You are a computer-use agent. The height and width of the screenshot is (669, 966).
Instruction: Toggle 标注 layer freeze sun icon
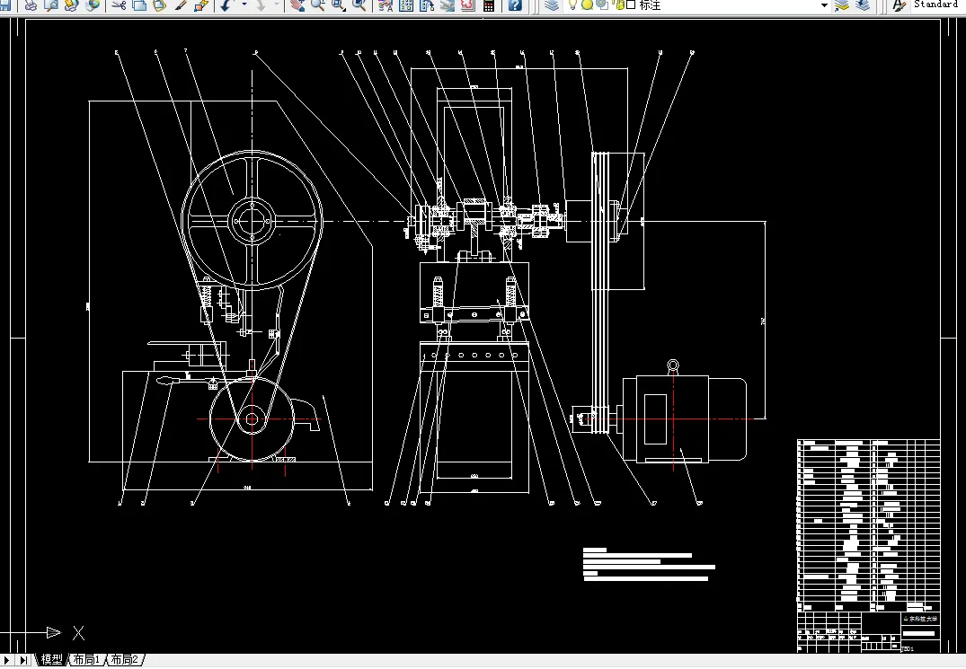click(587, 4)
